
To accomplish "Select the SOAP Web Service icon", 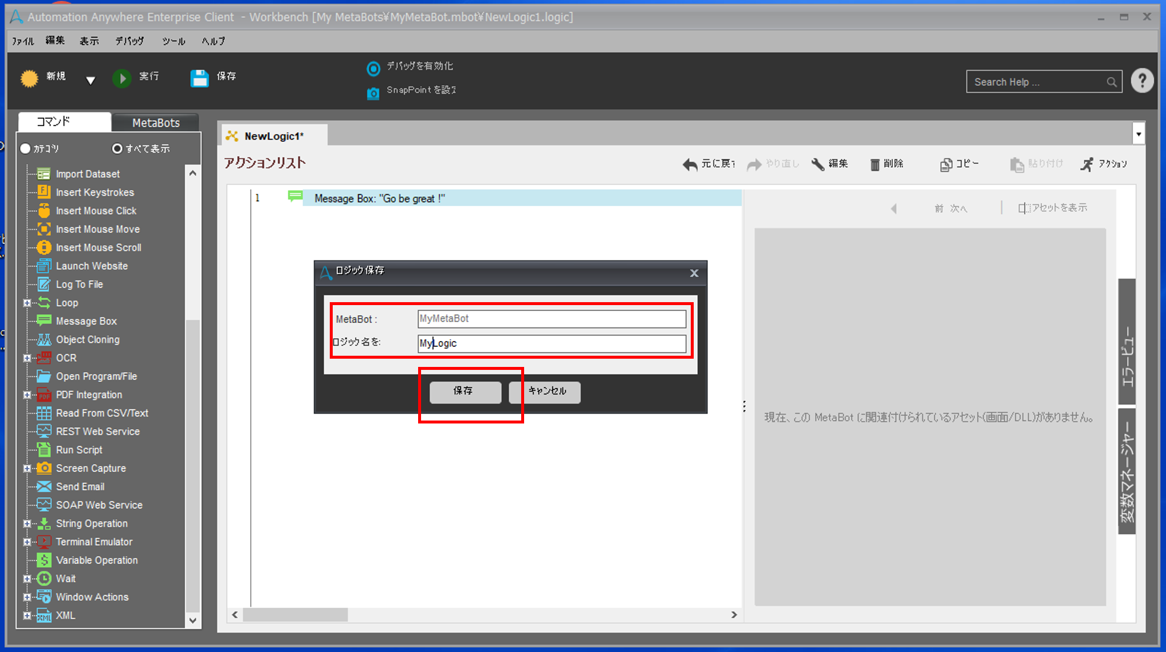I will point(44,505).
